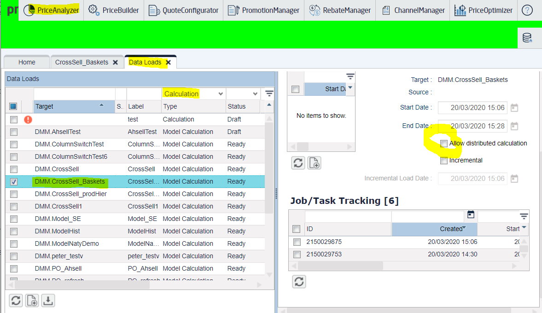
Task: Refresh the Data Loads list
Action: (16, 301)
